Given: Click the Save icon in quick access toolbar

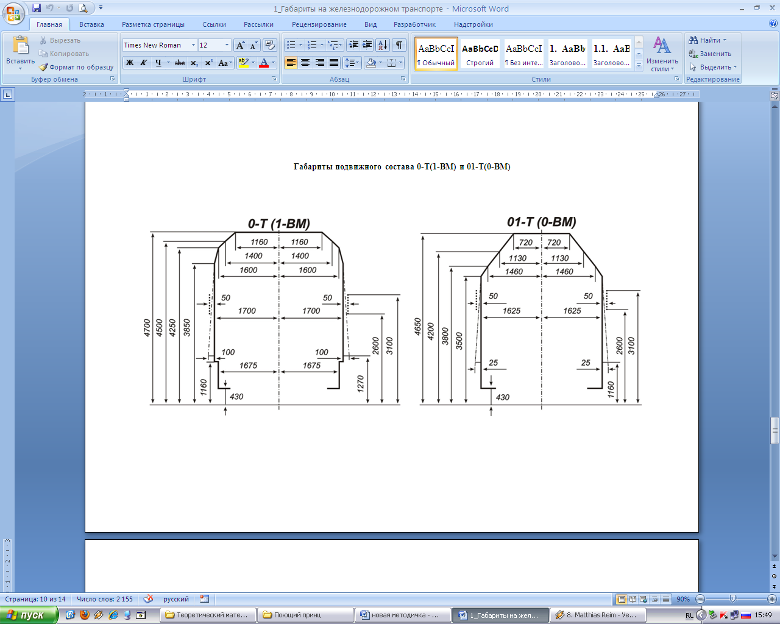Looking at the screenshot, I should click(37, 9).
